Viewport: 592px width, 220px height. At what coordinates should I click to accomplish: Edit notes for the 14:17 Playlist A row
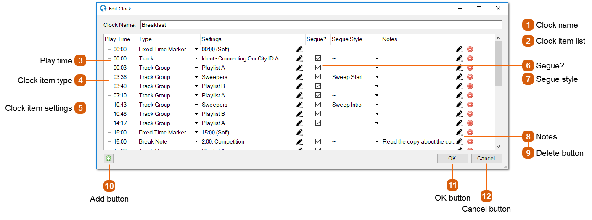point(459,123)
